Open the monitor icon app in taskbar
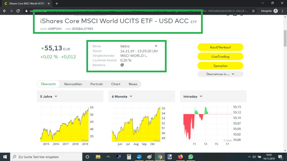 pos(119,157)
